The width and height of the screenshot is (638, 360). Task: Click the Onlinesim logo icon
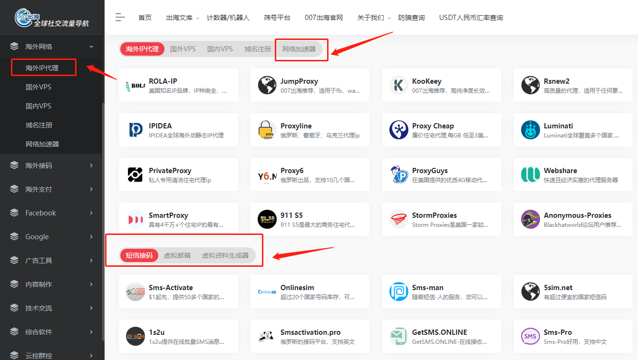[267, 292]
